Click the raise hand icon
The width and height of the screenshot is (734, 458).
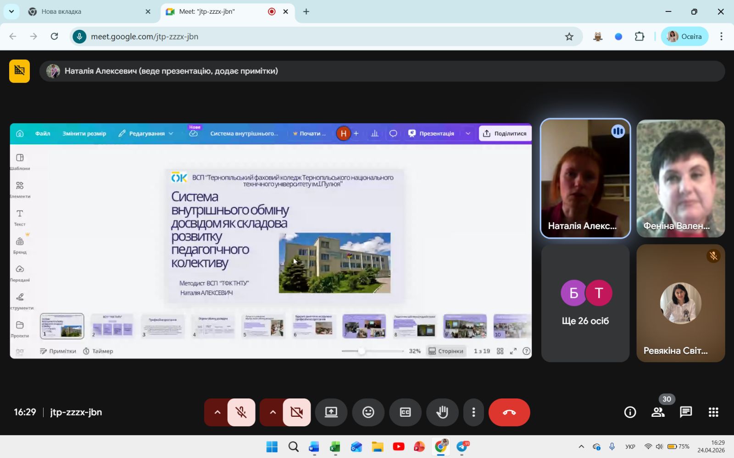point(442,412)
